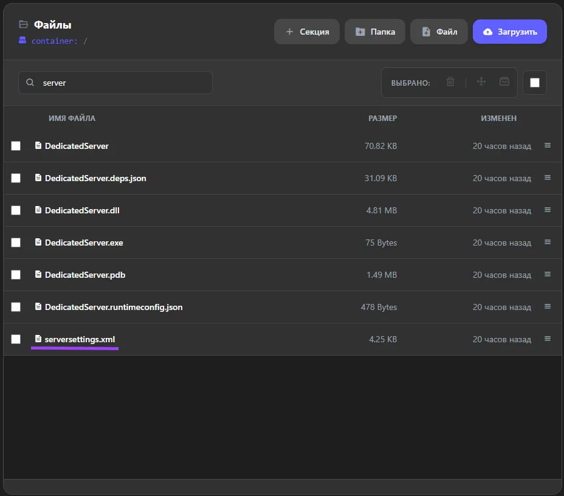Check the DedicatedServer.pdb checkbox
The image size is (564, 496).
[x=16, y=275]
